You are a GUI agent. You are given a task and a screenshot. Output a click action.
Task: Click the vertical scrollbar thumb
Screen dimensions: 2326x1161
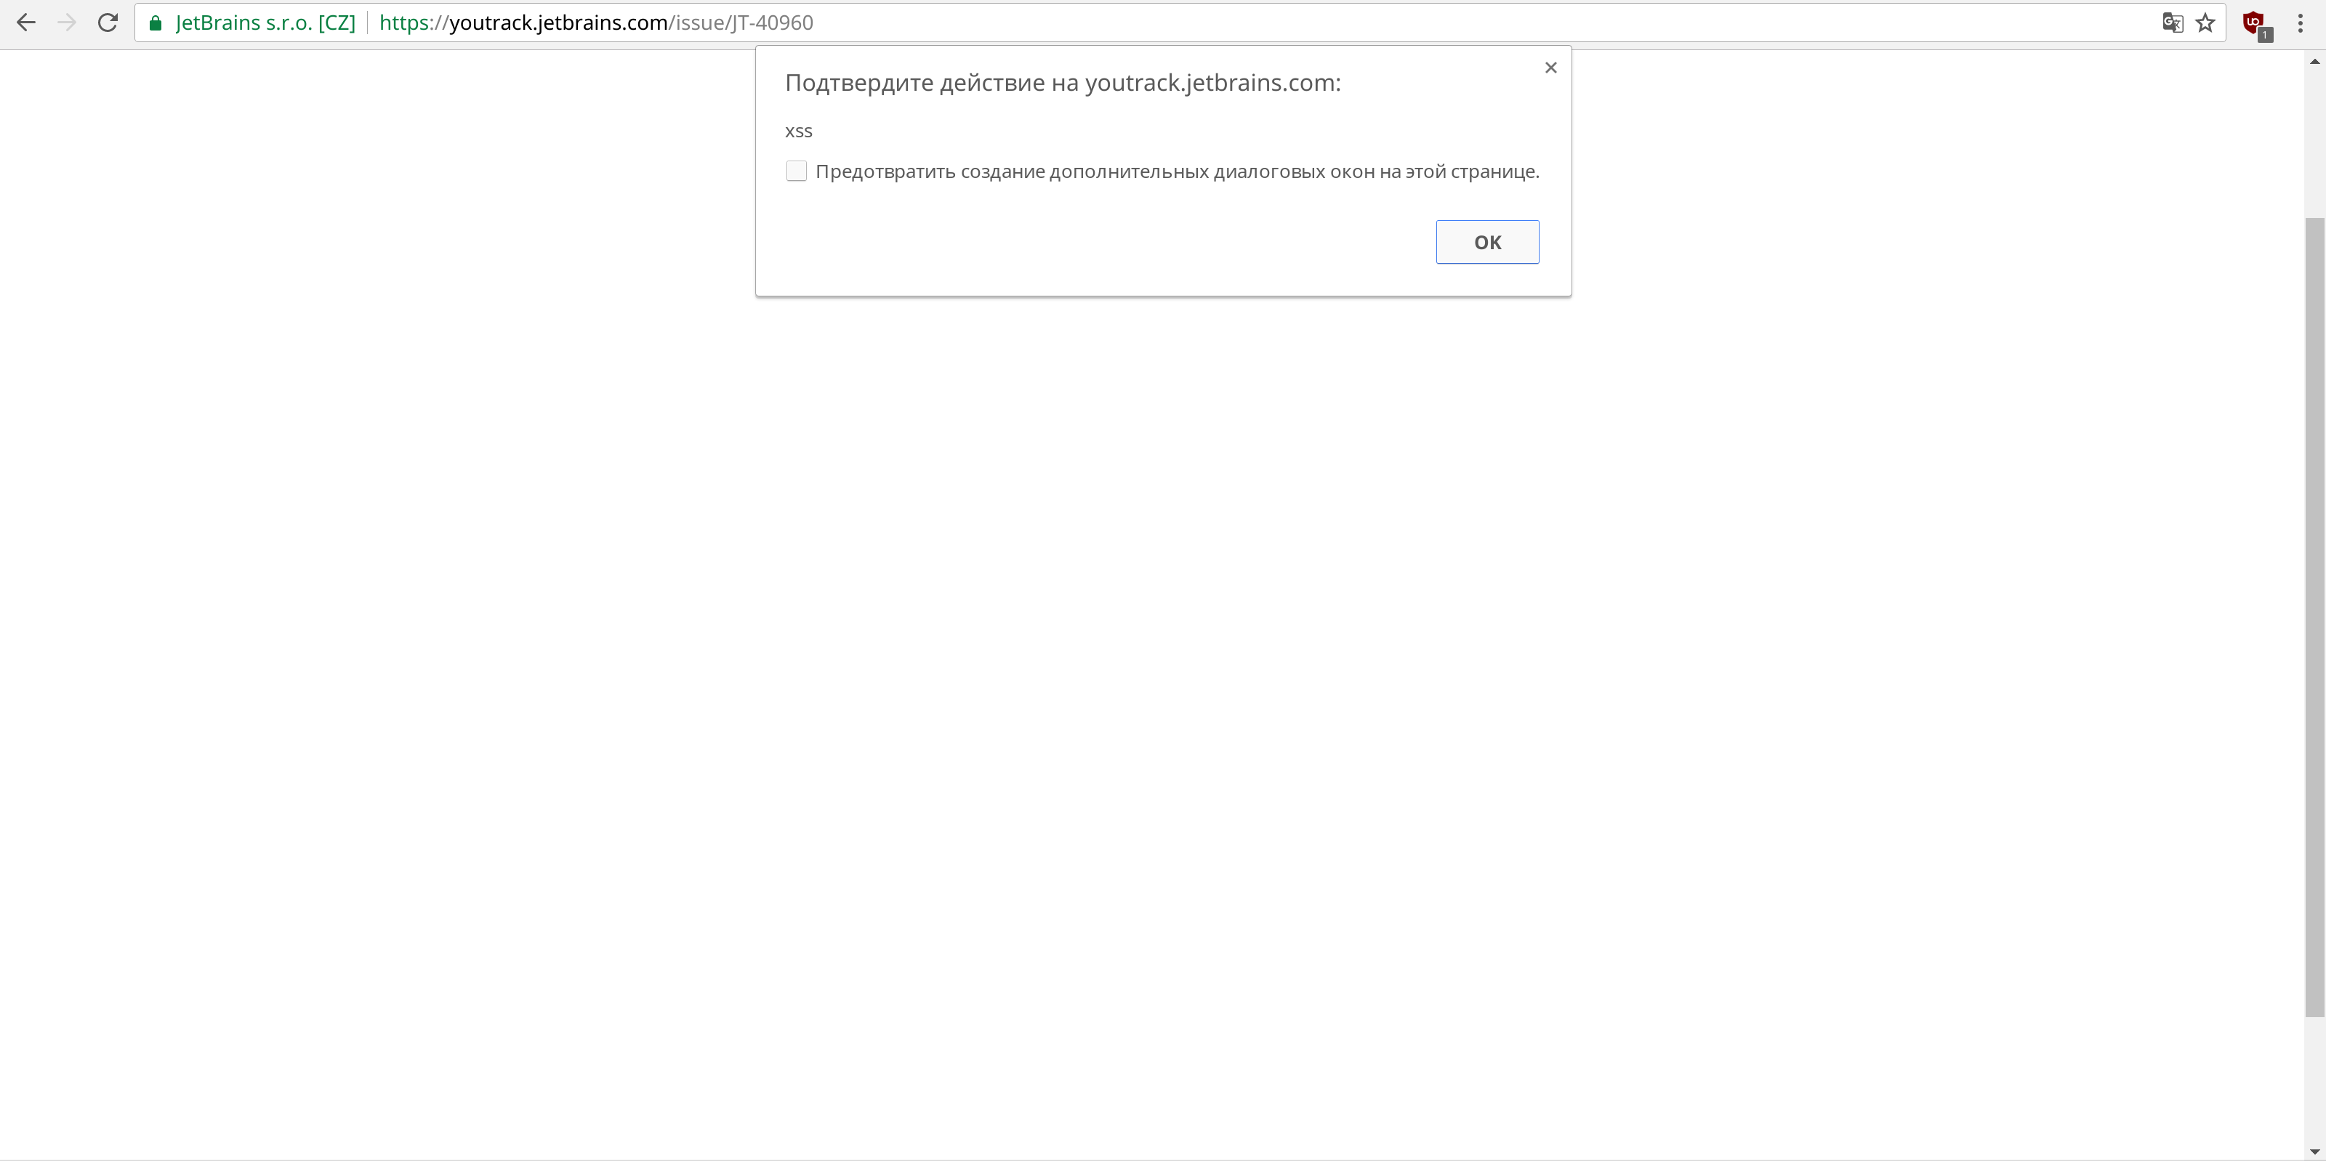(x=2314, y=618)
